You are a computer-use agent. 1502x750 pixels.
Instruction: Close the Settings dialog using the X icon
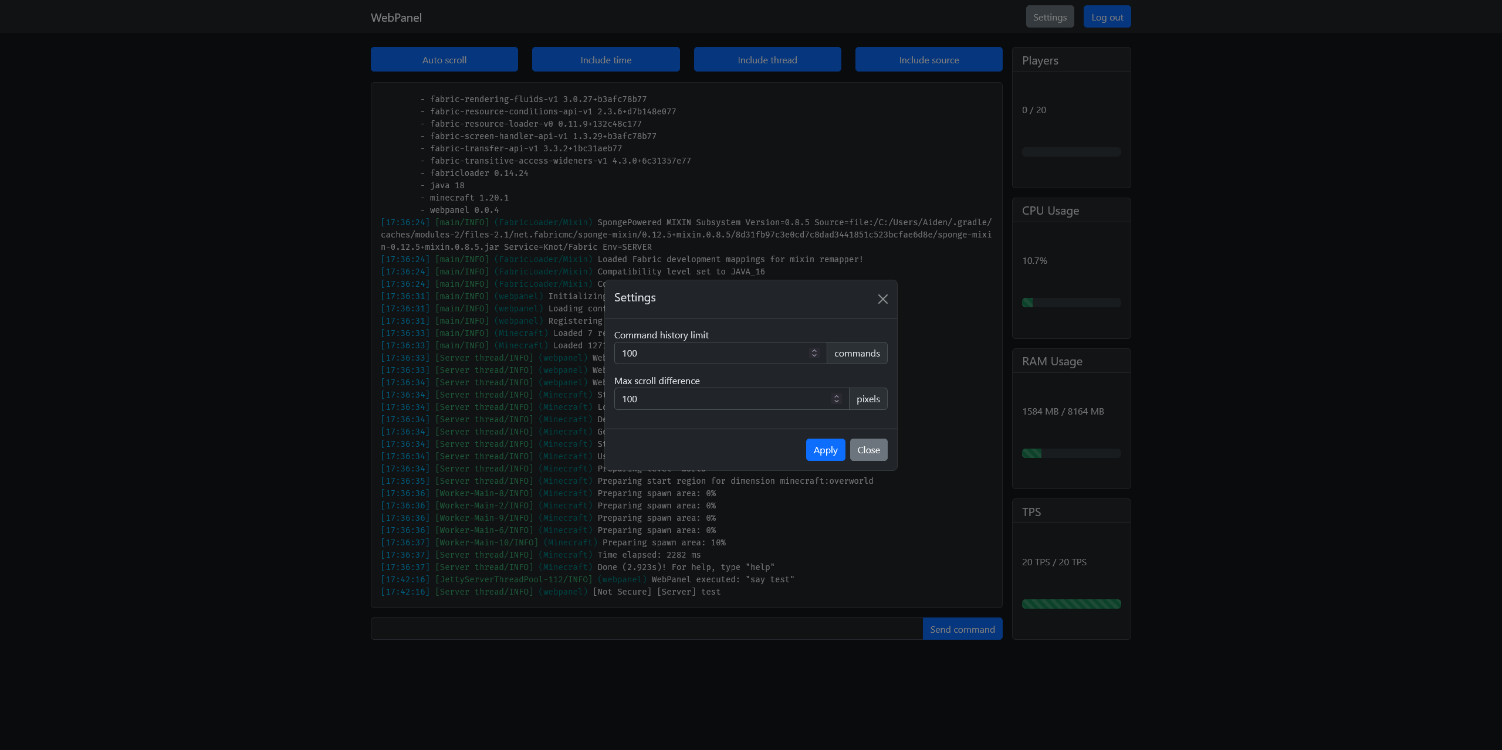(x=882, y=298)
